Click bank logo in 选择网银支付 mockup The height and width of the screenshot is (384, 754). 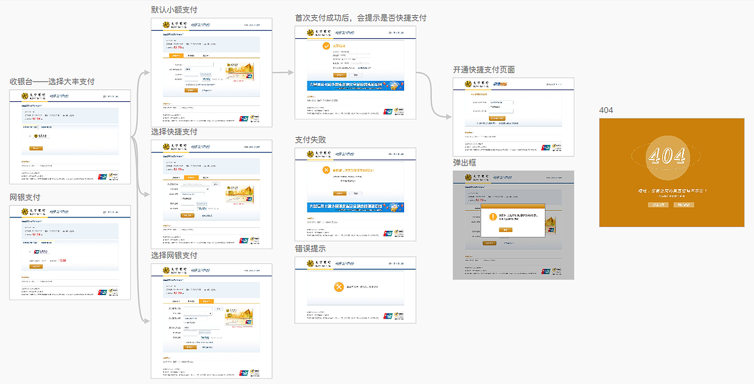(x=174, y=270)
